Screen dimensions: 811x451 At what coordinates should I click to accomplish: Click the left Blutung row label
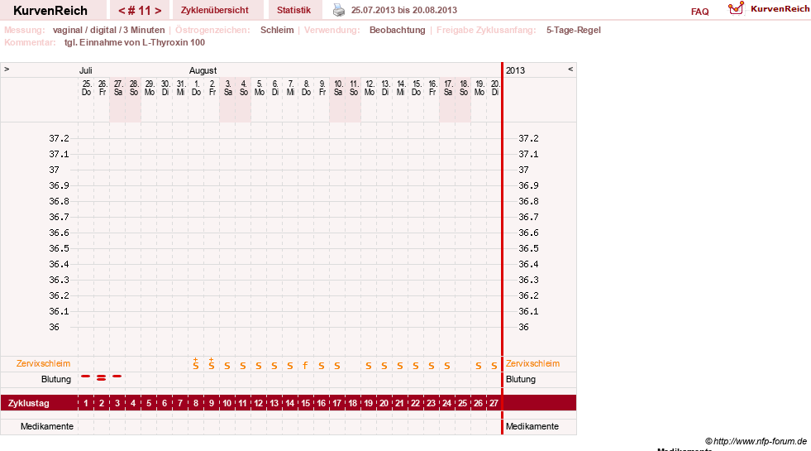[56, 379]
